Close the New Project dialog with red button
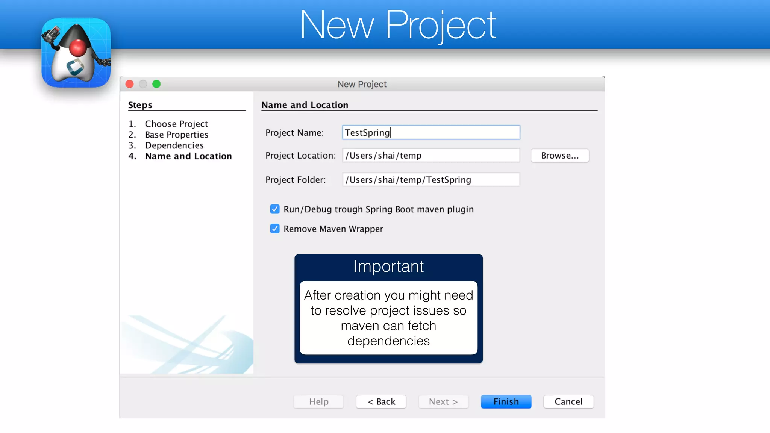Image resolution: width=770 pixels, height=433 pixels. click(x=130, y=84)
